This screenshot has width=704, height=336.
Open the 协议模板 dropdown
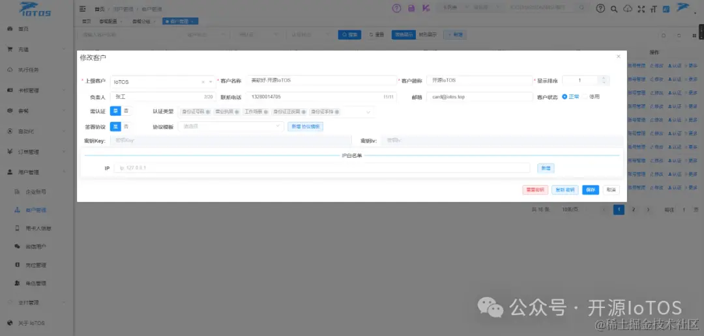click(x=231, y=126)
